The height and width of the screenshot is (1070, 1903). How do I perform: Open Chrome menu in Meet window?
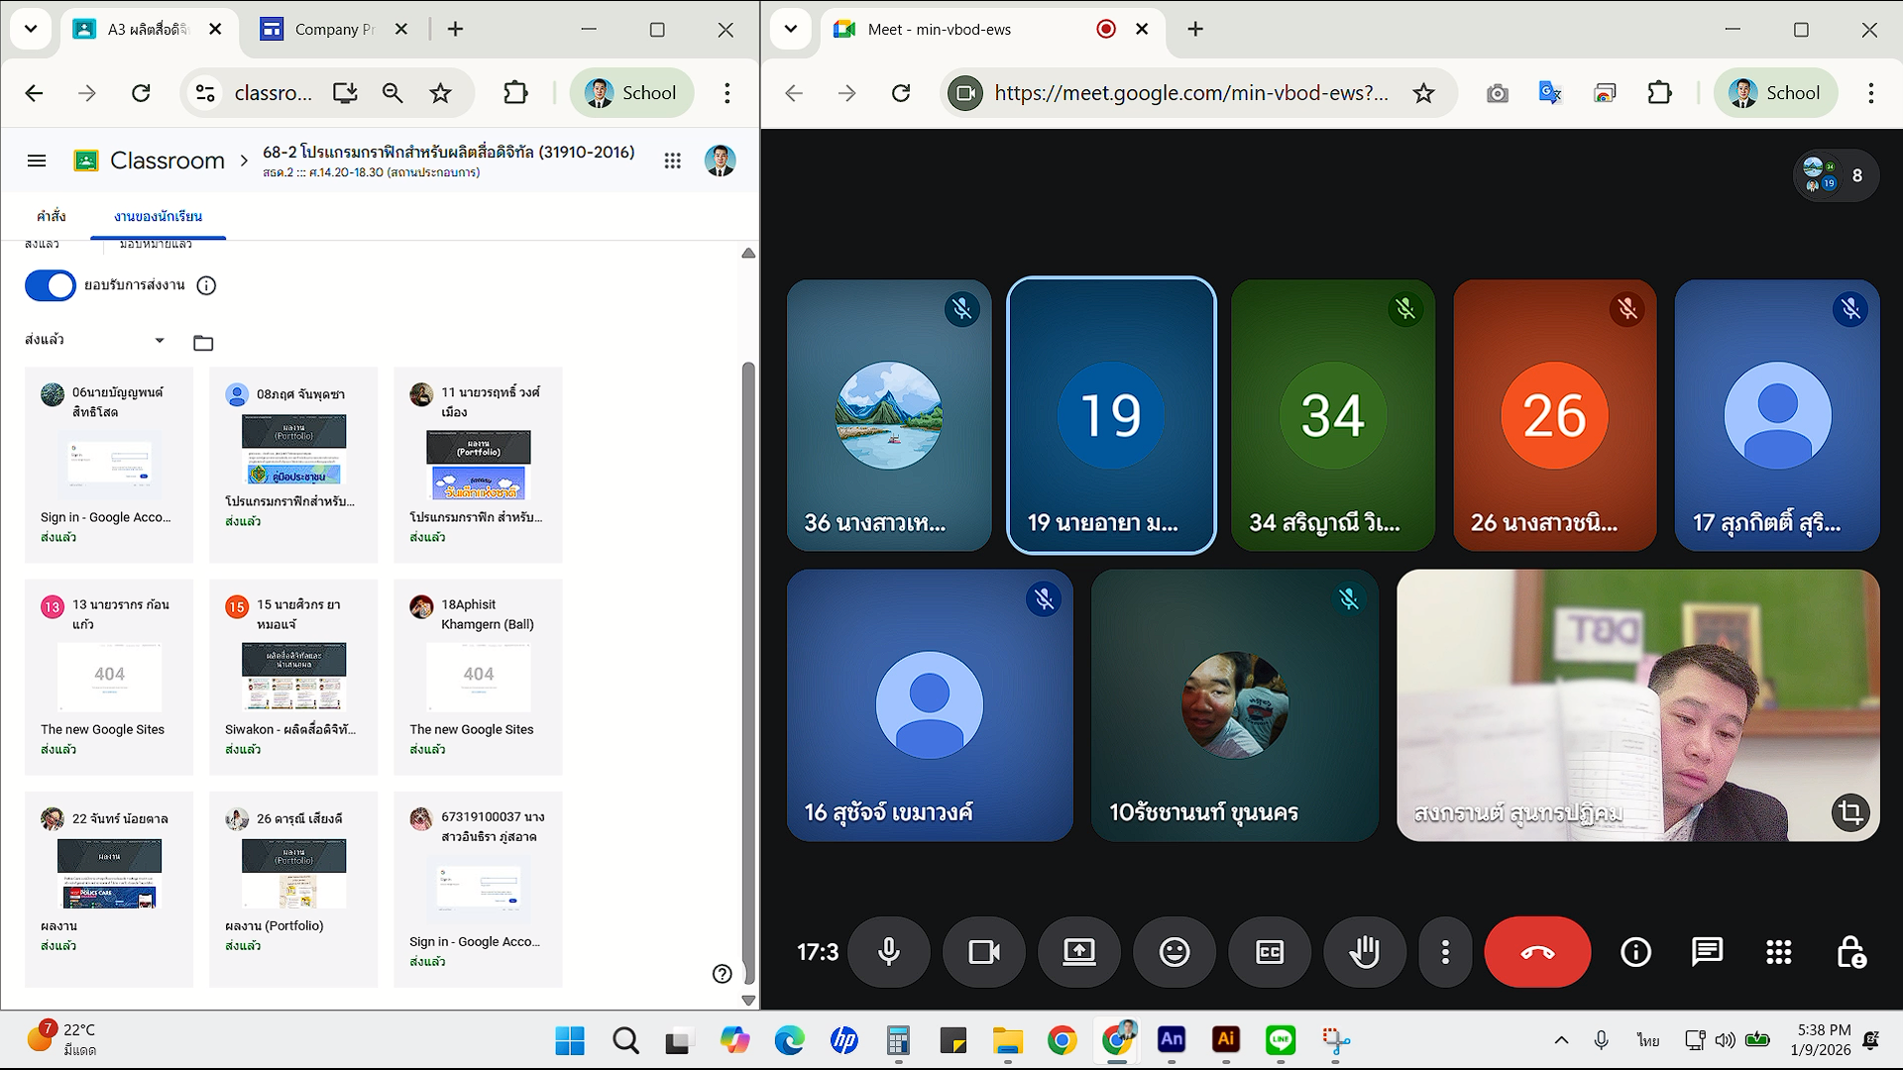coord(1871,93)
